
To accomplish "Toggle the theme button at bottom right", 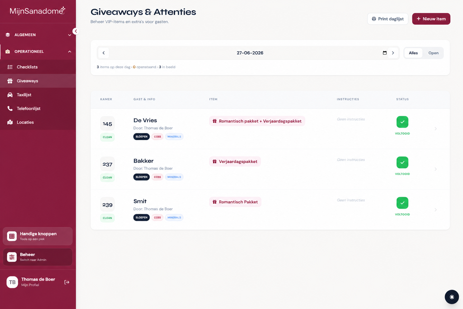I will point(452,297).
